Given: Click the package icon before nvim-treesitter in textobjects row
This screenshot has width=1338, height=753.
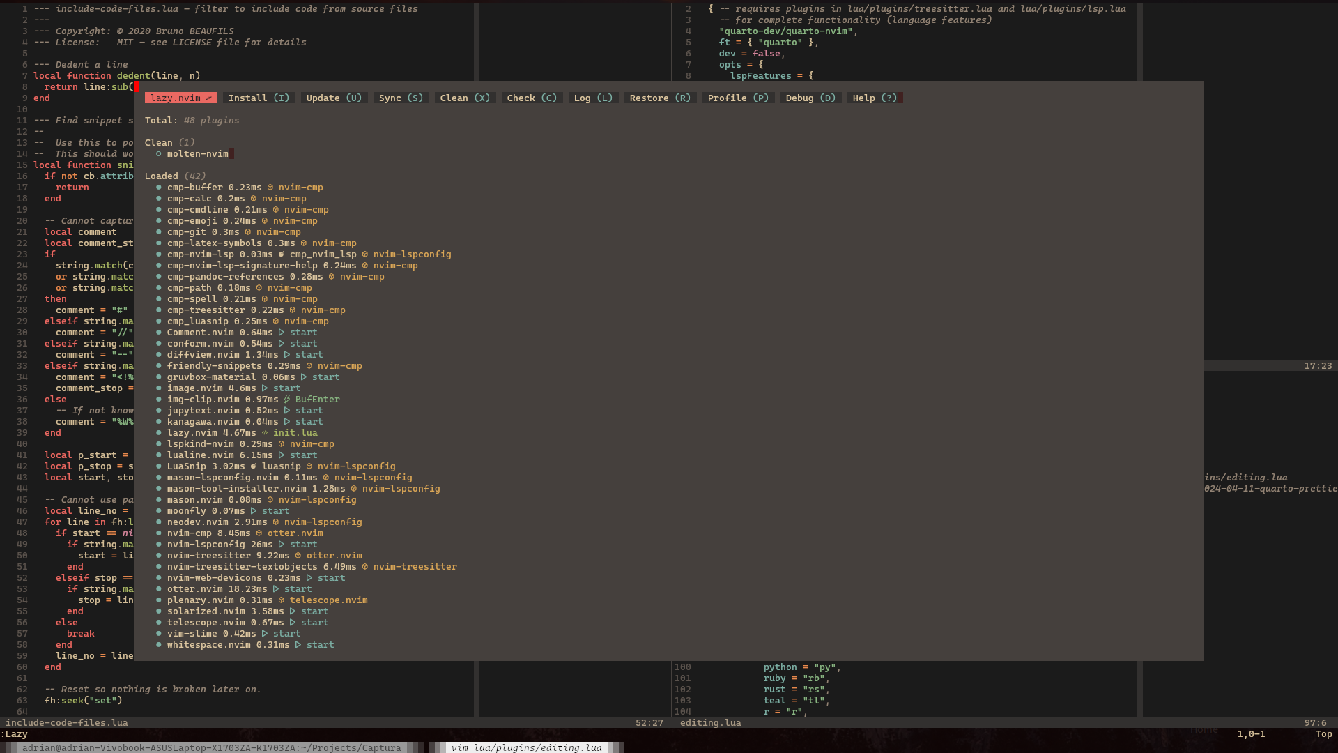Looking at the screenshot, I should point(365,567).
